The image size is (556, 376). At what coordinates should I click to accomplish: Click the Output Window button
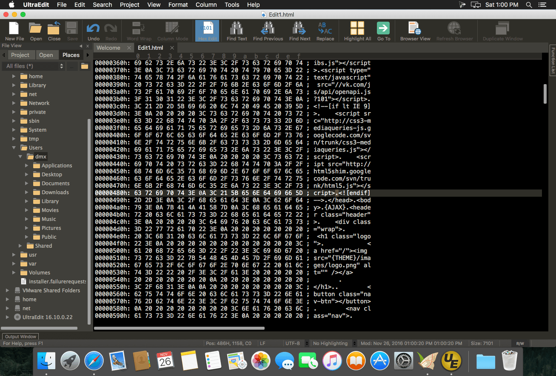pos(20,336)
